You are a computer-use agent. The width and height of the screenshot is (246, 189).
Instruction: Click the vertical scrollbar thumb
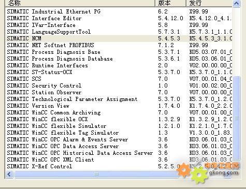click(237, 118)
